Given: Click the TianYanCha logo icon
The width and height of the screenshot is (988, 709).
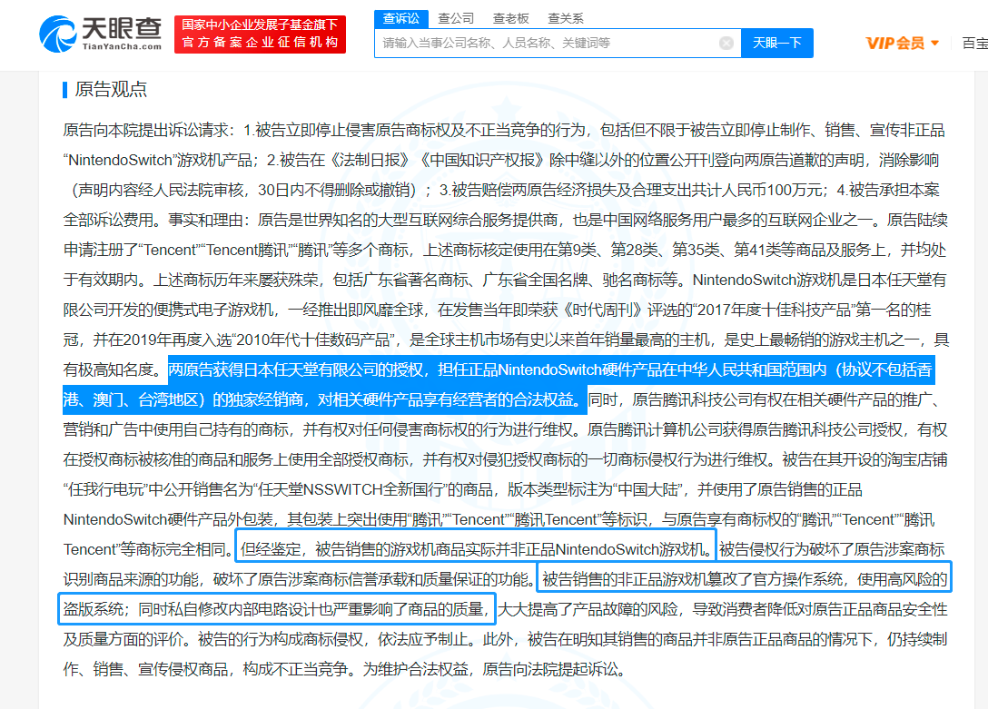Looking at the screenshot, I should click(x=57, y=34).
